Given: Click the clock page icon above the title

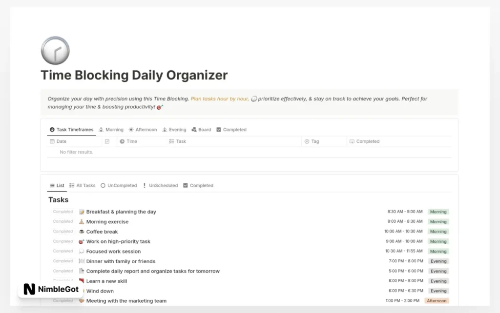Looking at the screenshot, I should point(55,50).
